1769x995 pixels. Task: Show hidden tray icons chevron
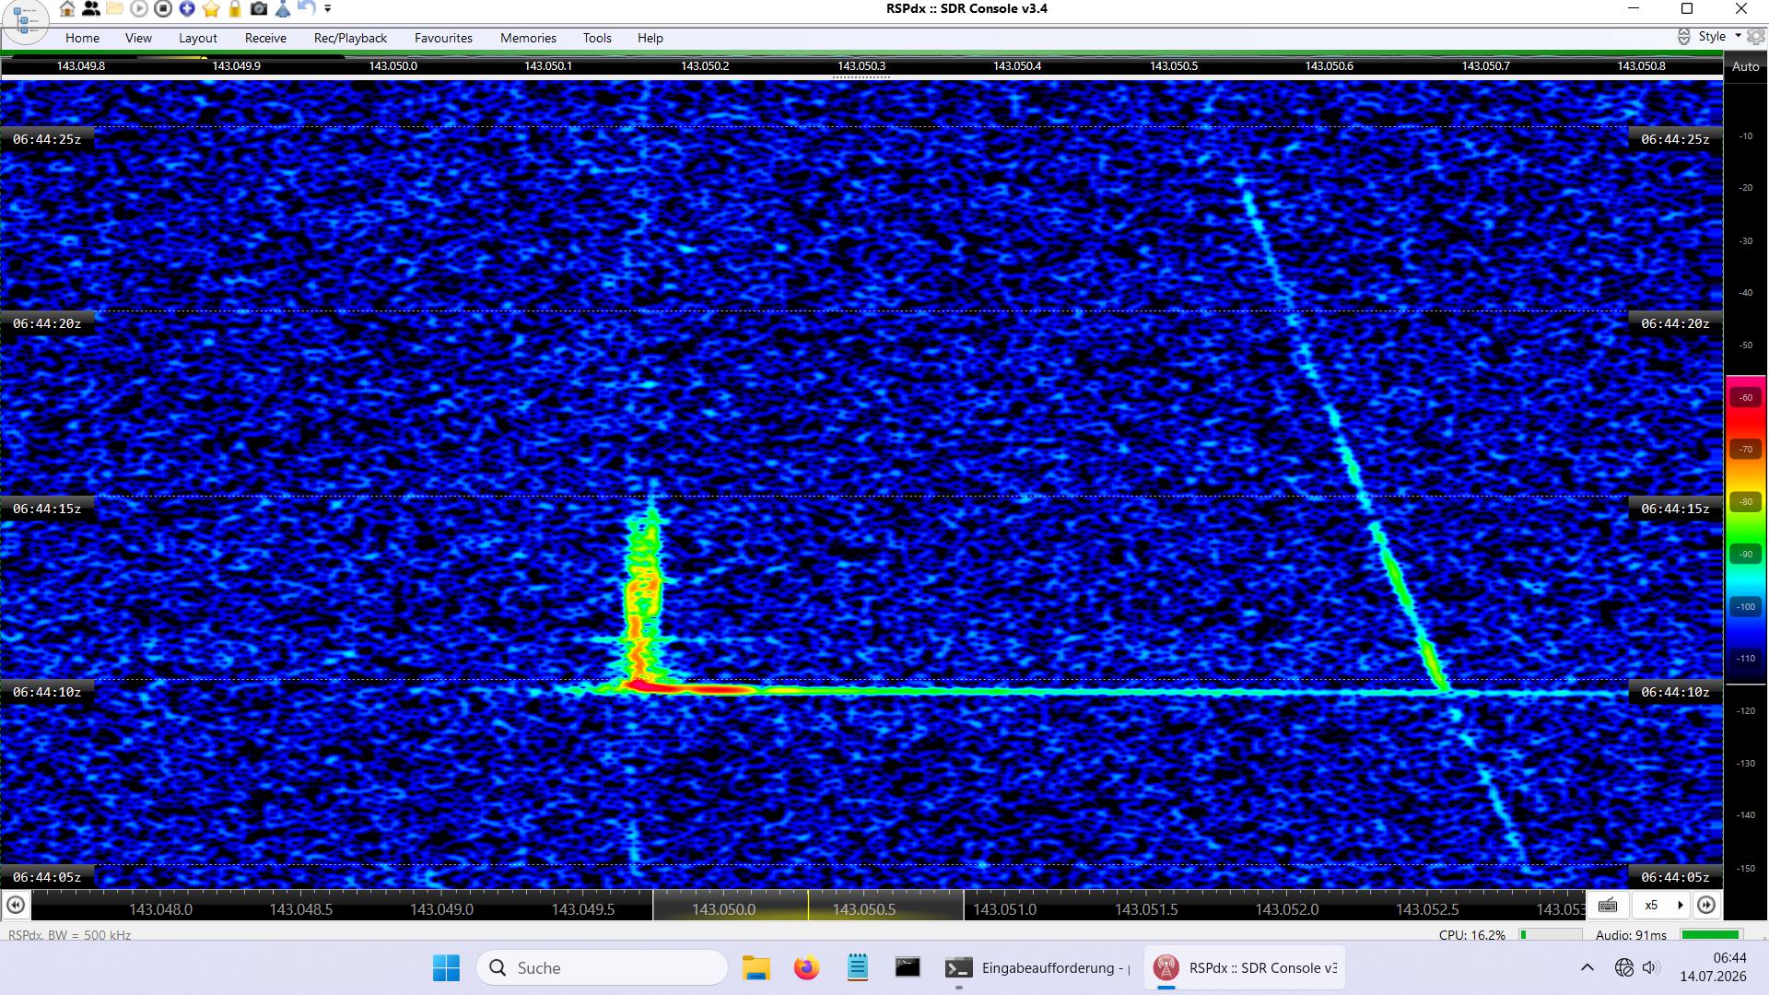pos(1587,967)
